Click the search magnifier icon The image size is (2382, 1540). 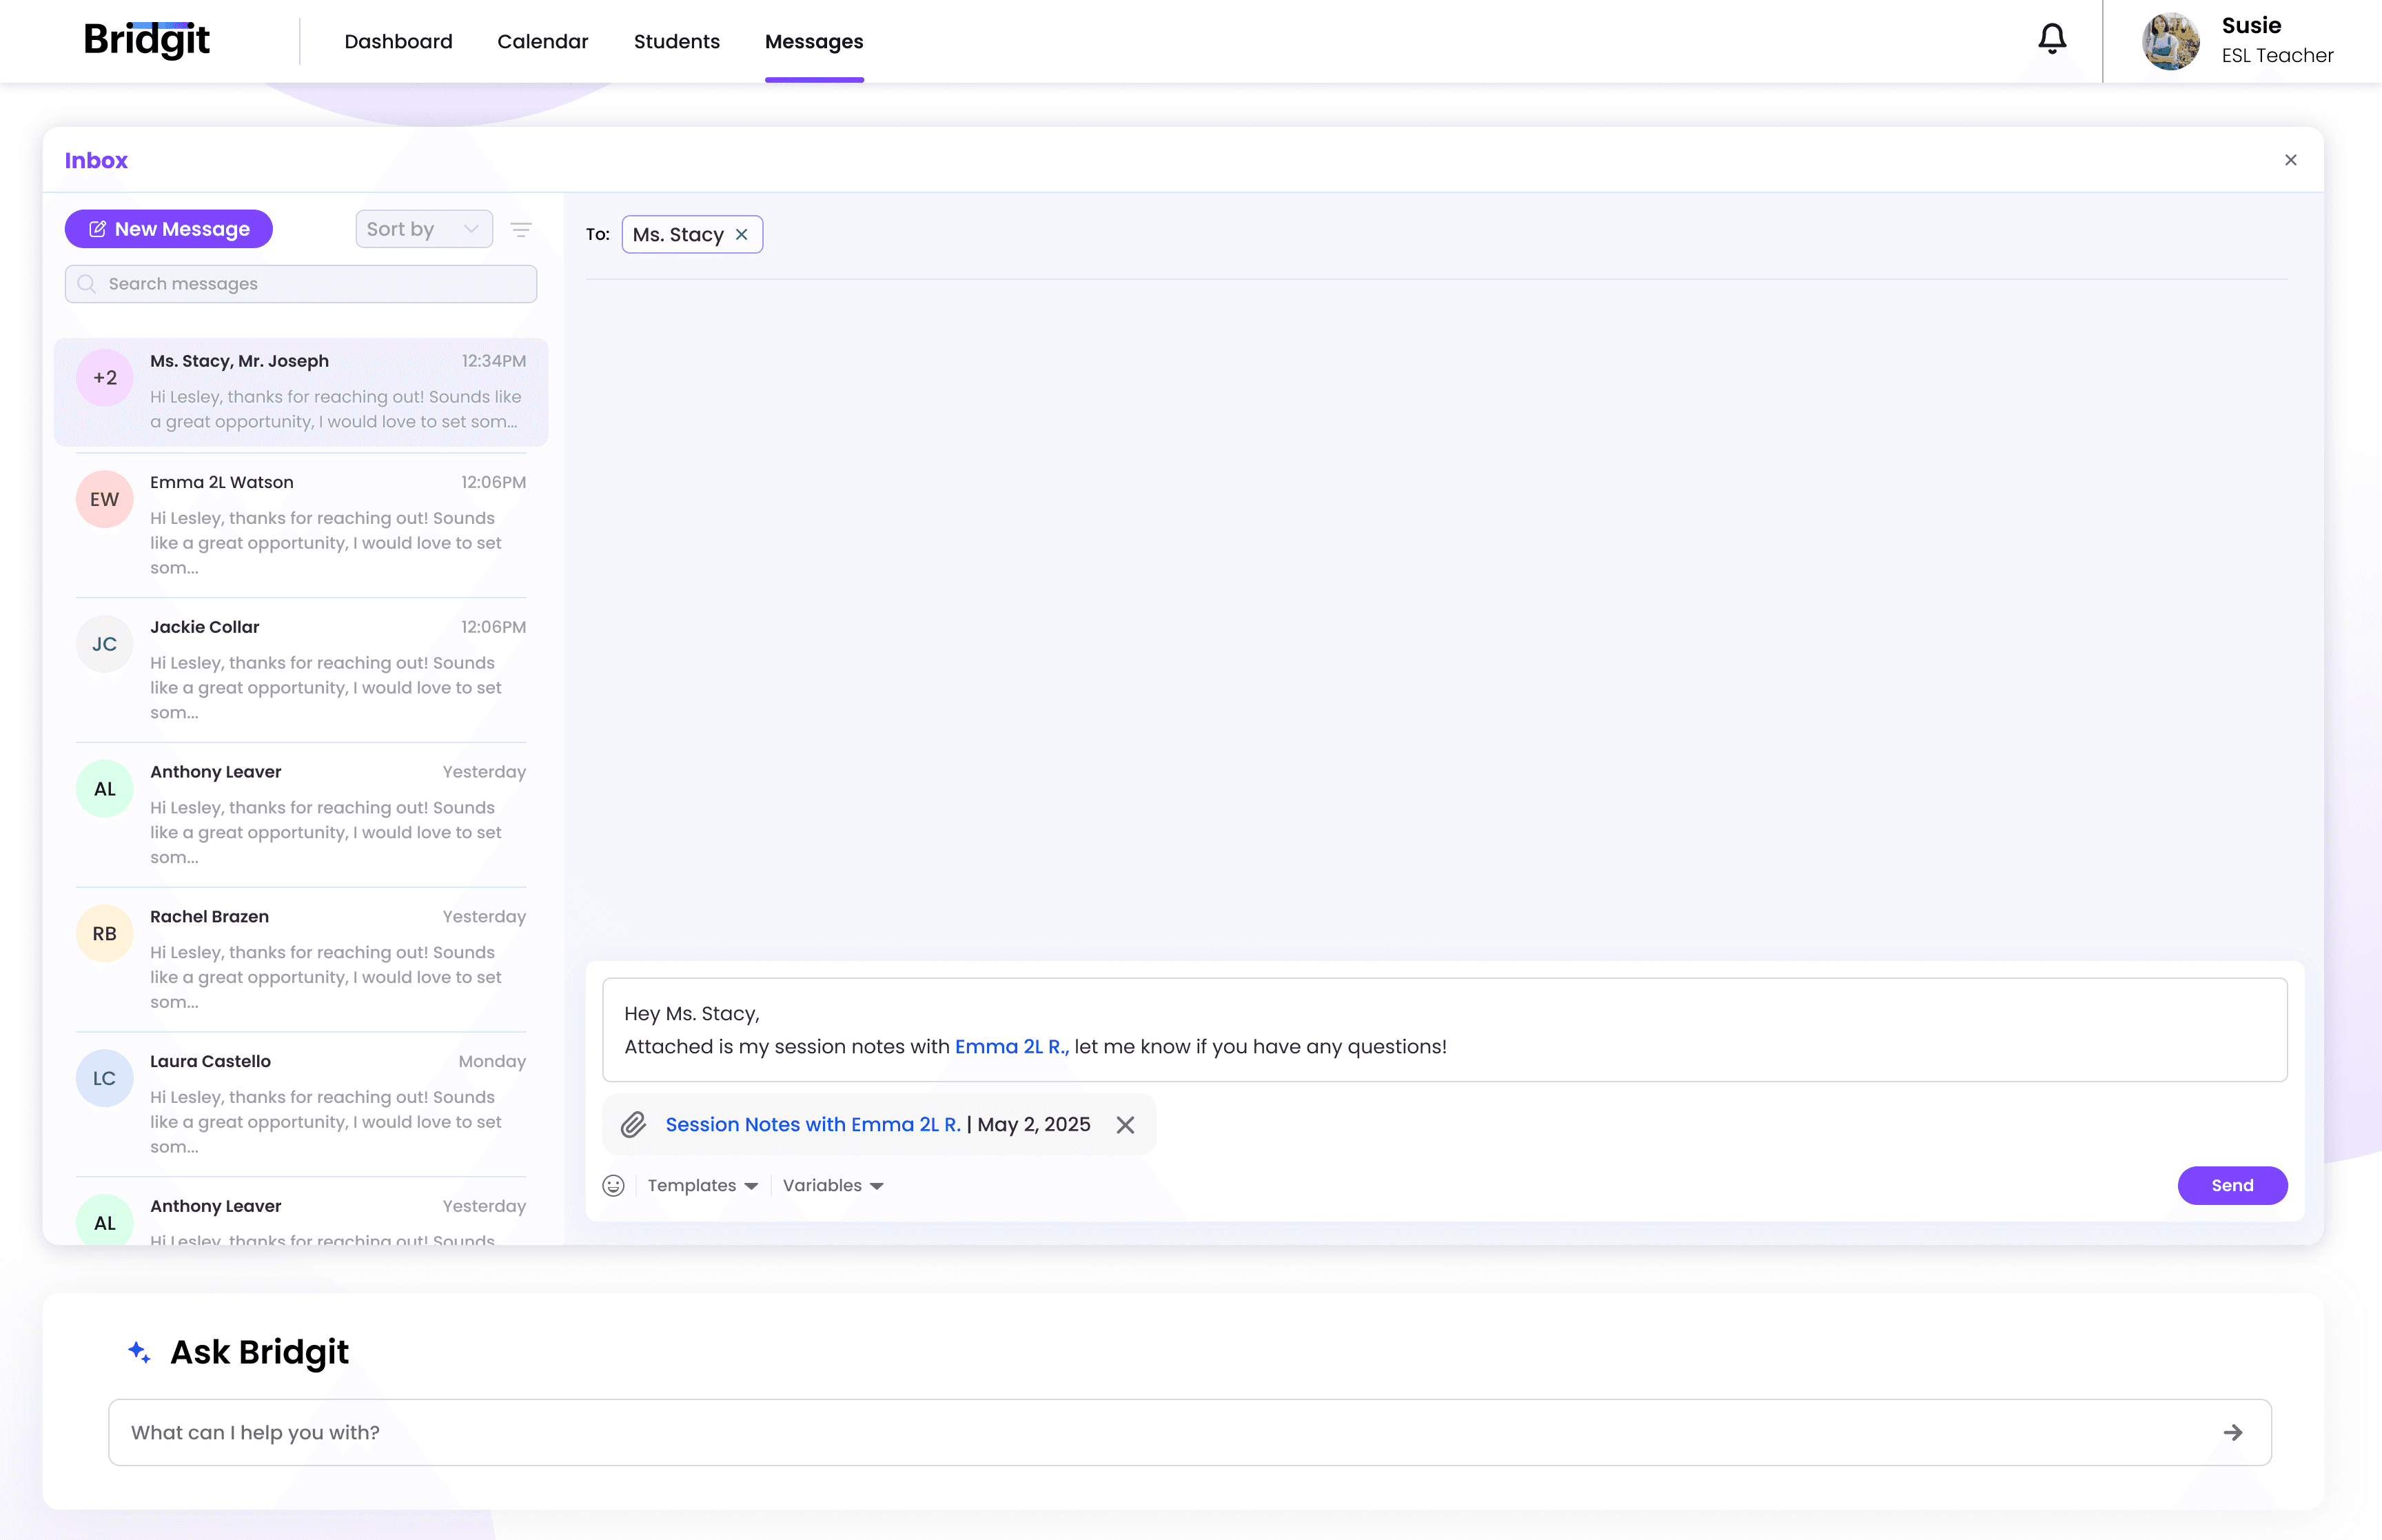87,284
